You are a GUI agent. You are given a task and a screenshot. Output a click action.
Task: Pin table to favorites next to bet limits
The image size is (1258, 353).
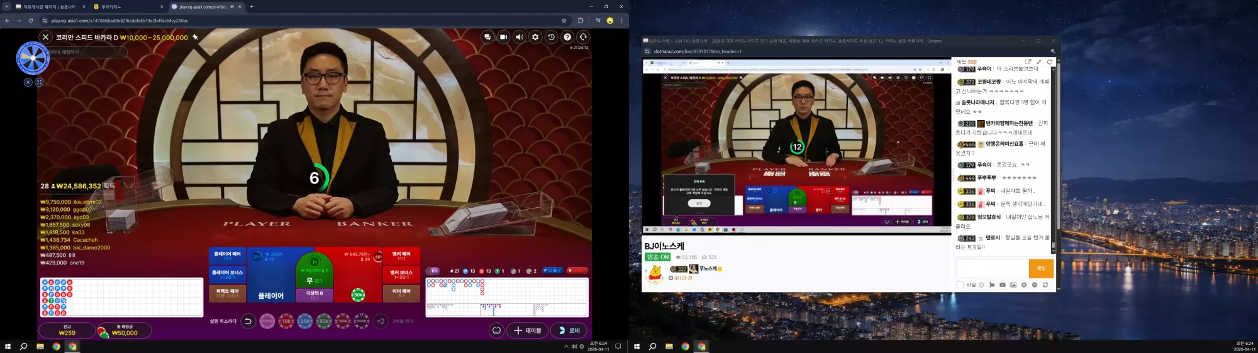click(x=195, y=37)
